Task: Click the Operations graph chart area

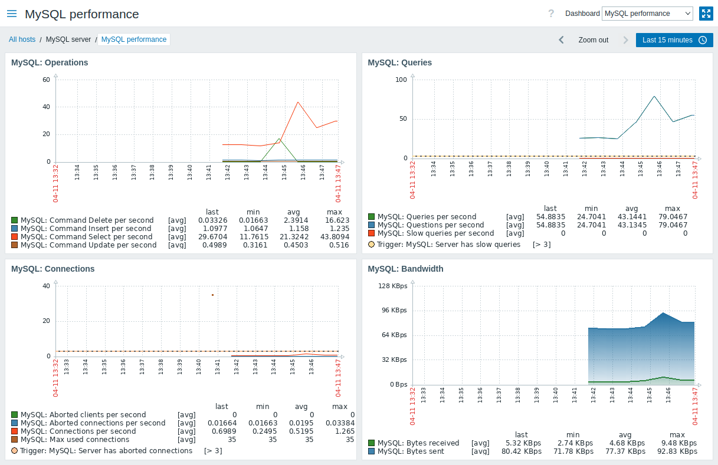Action: pyautogui.click(x=198, y=120)
